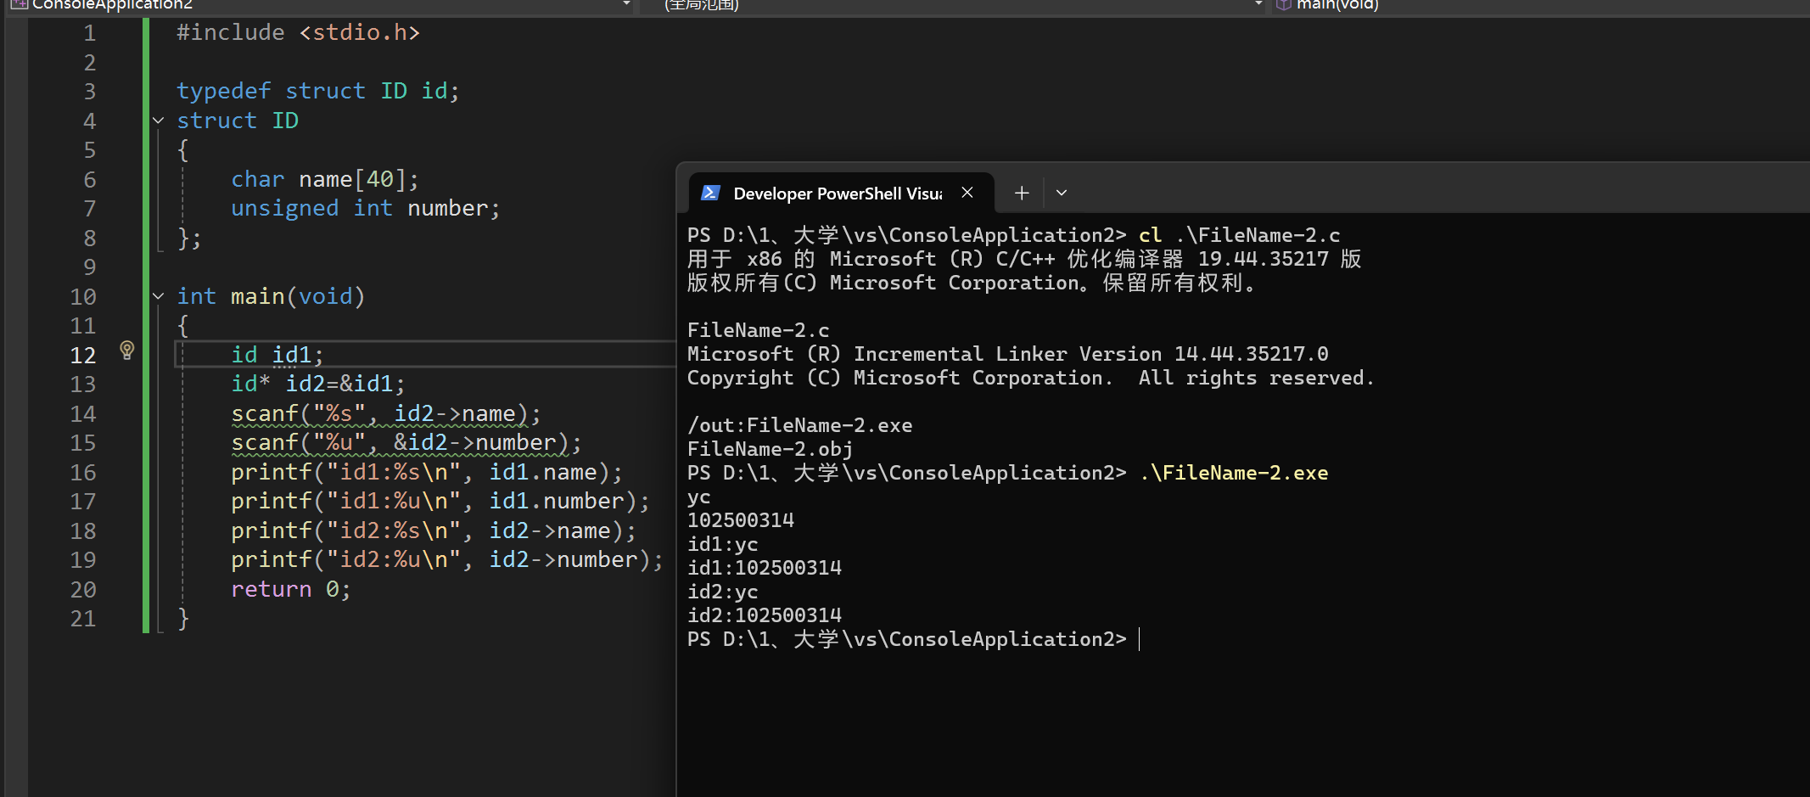Click the 'unsigned int number;' declaration

[366, 208]
